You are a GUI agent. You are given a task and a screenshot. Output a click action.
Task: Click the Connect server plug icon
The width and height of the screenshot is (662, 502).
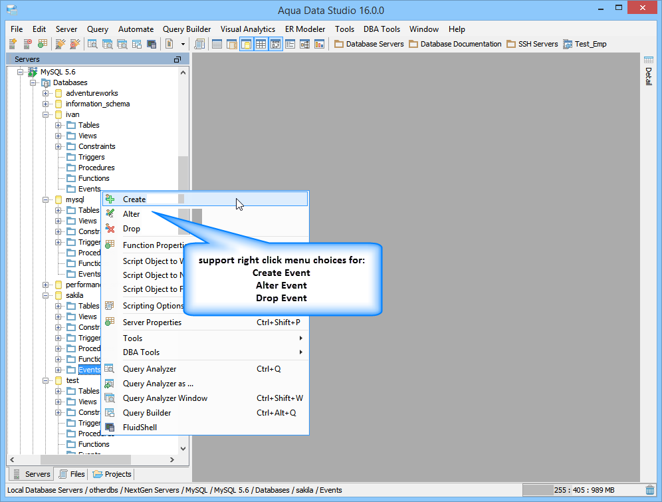(60, 44)
